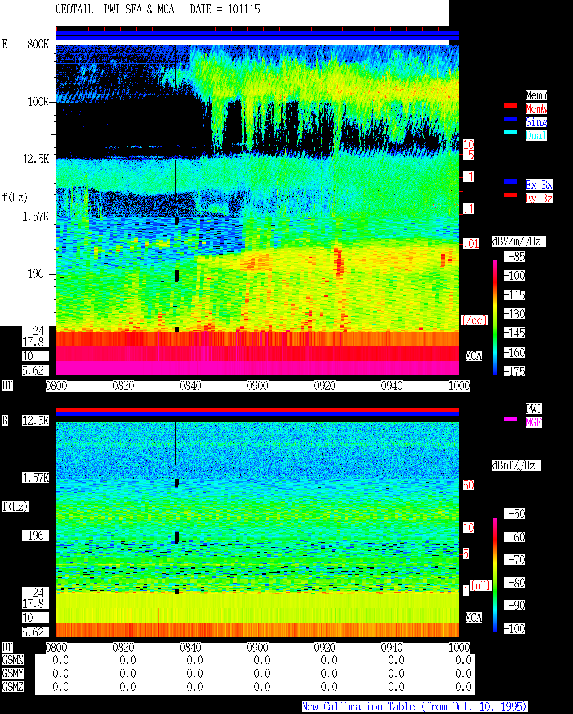Click the vertical time marker in E spectrogram
The height and width of the screenshot is (714, 573).
[x=175, y=210]
